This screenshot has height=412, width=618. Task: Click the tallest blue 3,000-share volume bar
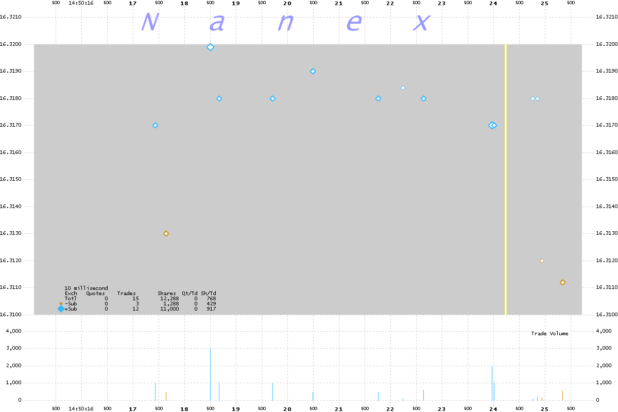coord(210,374)
